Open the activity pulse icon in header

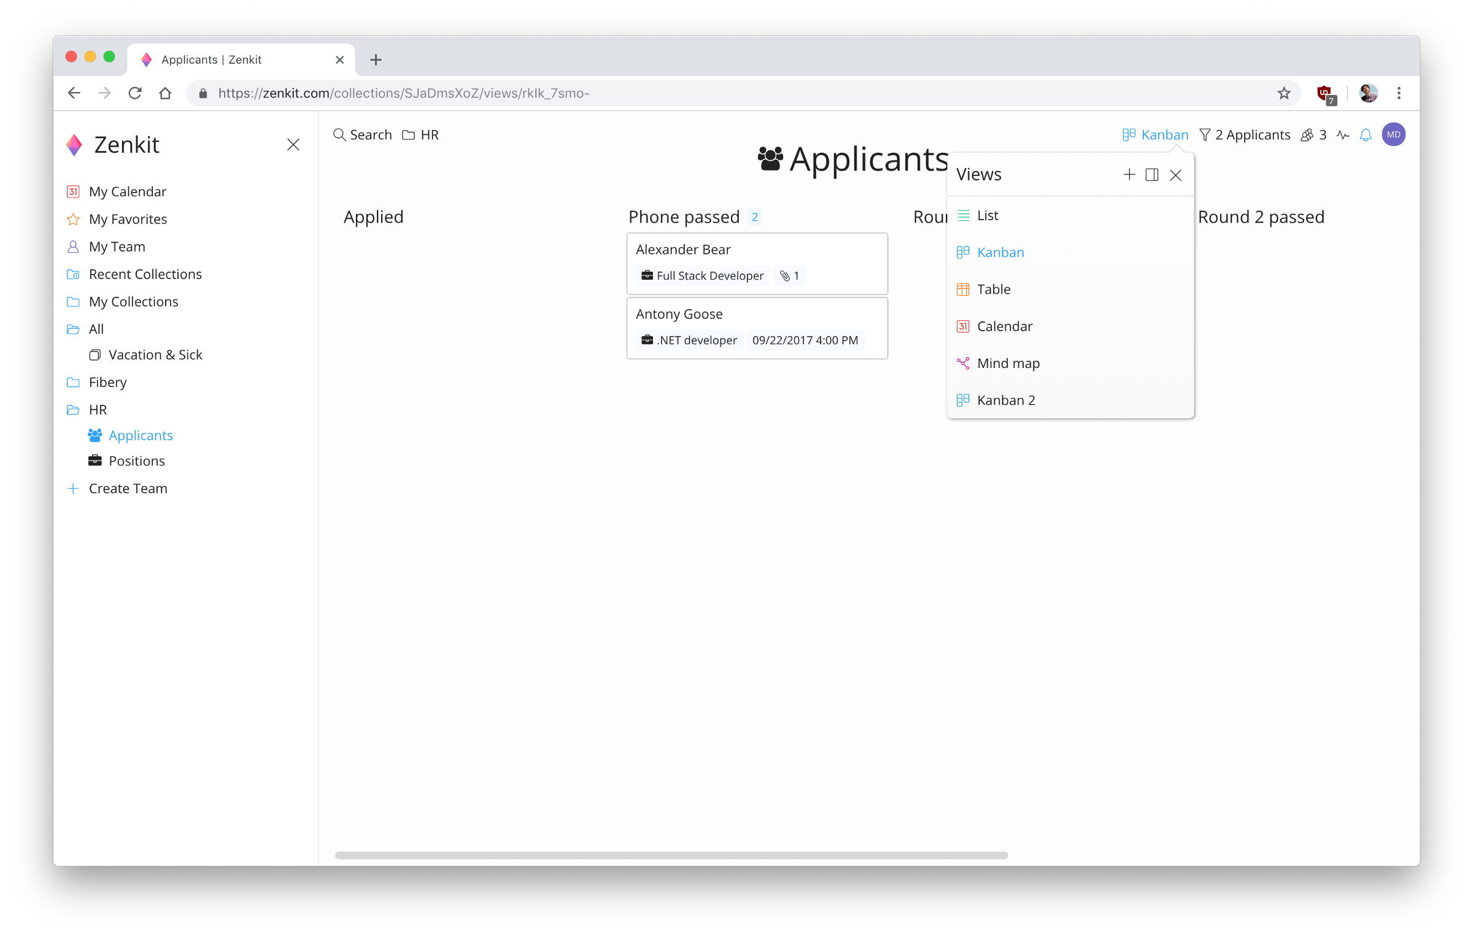(1343, 135)
